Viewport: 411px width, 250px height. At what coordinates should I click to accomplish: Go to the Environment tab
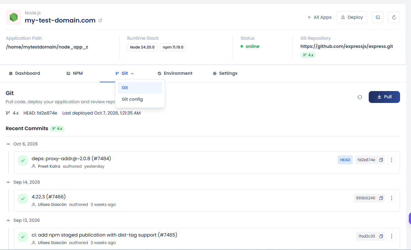pyautogui.click(x=175, y=74)
